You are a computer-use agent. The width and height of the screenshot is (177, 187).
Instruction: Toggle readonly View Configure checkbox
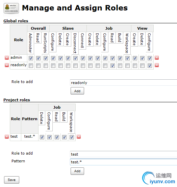point(150,65)
